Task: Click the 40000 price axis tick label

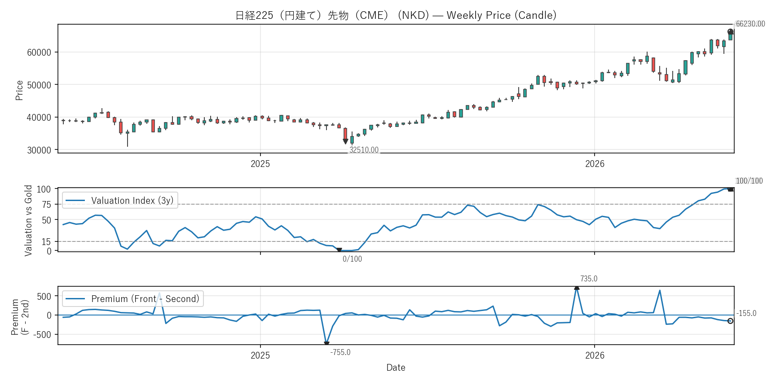Action: (39, 118)
